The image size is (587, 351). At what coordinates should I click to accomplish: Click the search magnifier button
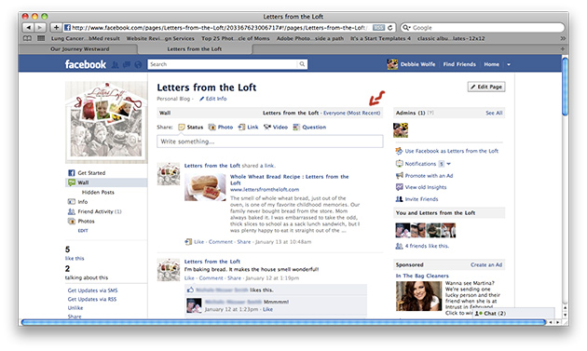302,64
